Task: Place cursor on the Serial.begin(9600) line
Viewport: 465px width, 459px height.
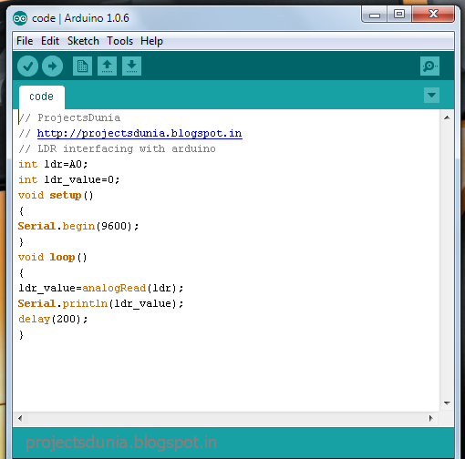Action: (x=78, y=227)
